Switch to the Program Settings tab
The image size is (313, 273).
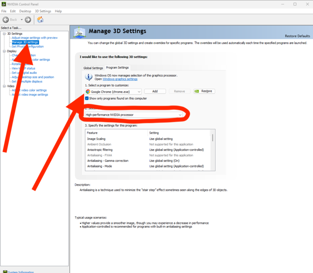click(117, 68)
